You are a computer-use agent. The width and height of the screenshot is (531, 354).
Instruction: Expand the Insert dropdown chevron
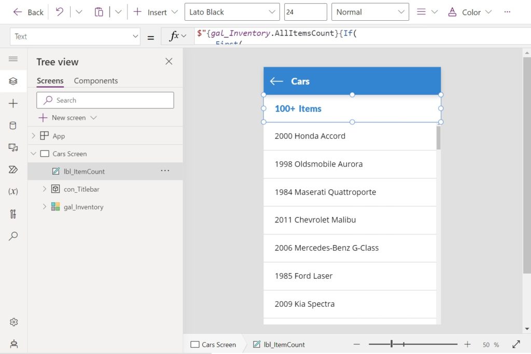175,12
